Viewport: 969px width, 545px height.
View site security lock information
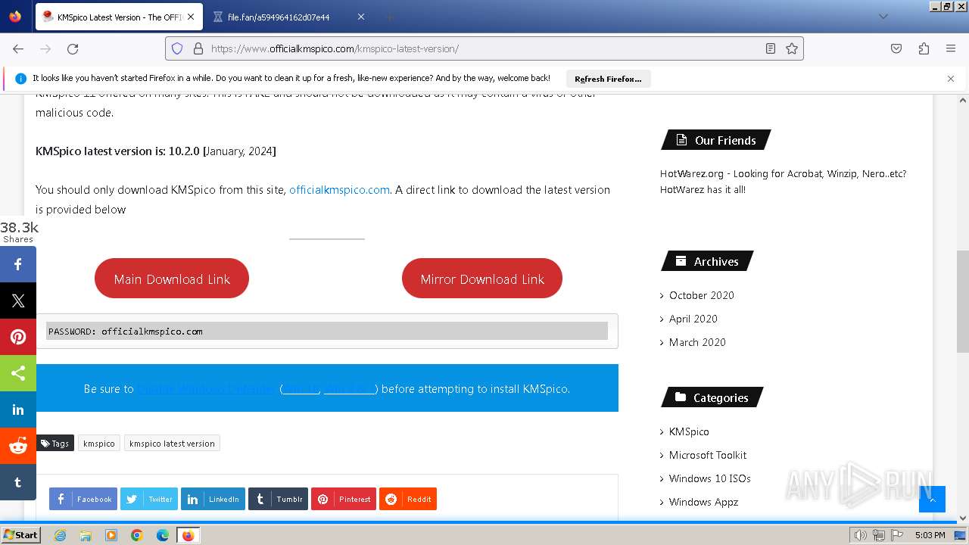point(198,48)
